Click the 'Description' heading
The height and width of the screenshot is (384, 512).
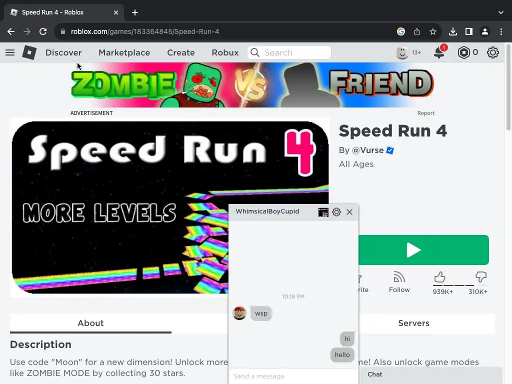[x=40, y=344]
